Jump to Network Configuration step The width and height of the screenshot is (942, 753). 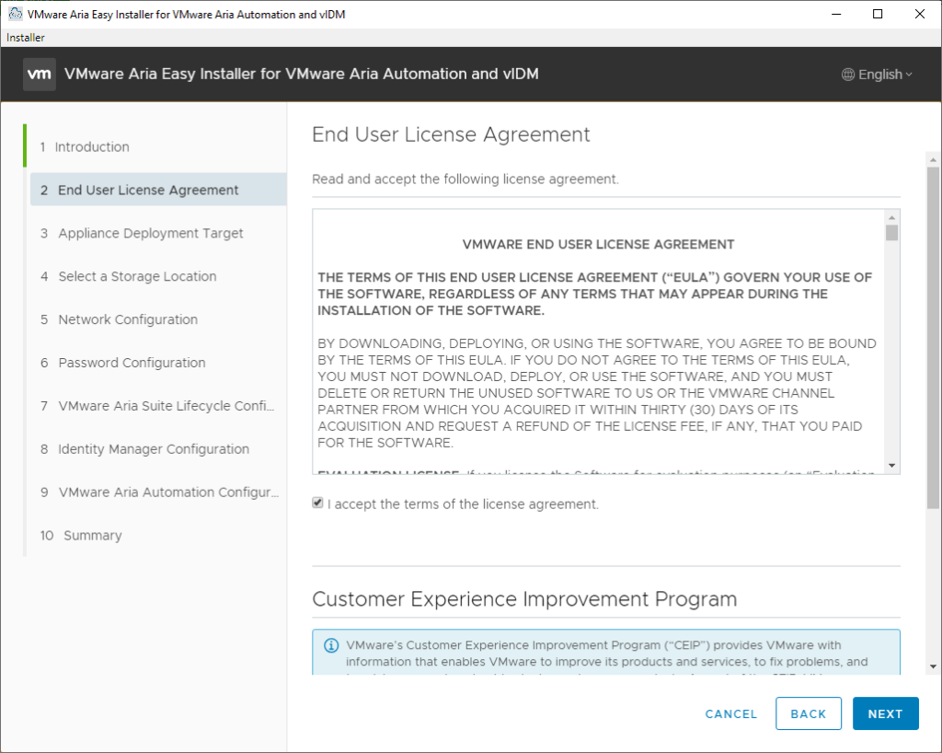point(128,319)
